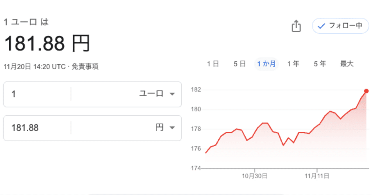372x195 pixels.
Task: Select the 5日 chart range
Action: pyautogui.click(x=239, y=64)
